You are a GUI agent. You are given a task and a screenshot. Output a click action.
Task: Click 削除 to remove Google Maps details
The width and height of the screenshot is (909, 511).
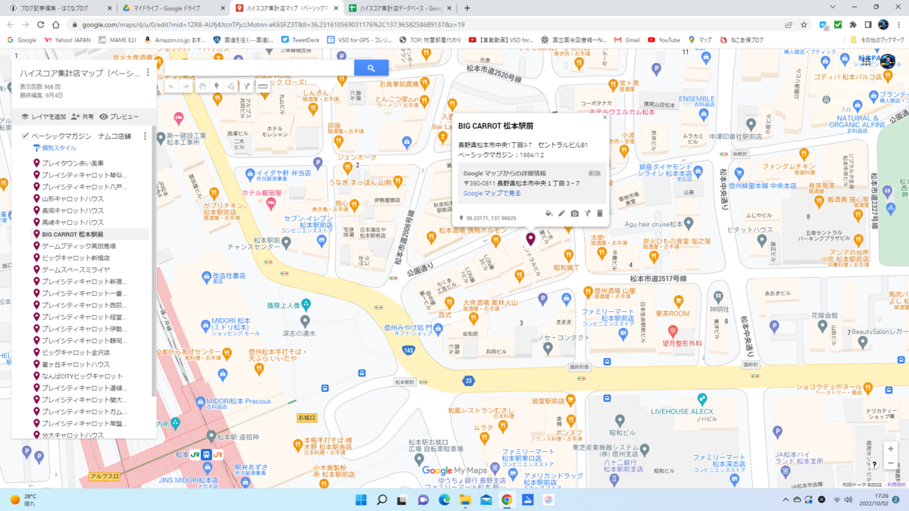pyautogui.click(x=594, y=173)
